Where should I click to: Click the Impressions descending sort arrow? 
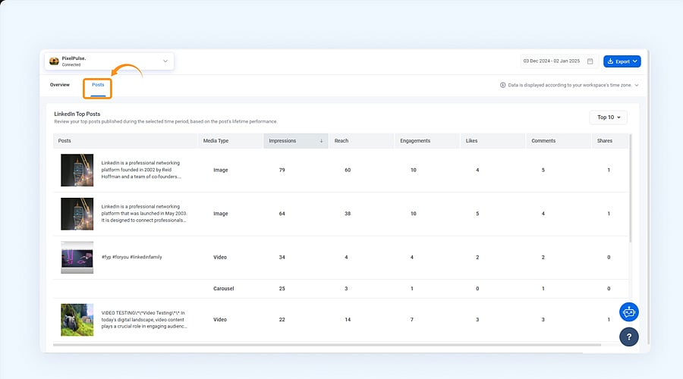(x=322, y=141)
